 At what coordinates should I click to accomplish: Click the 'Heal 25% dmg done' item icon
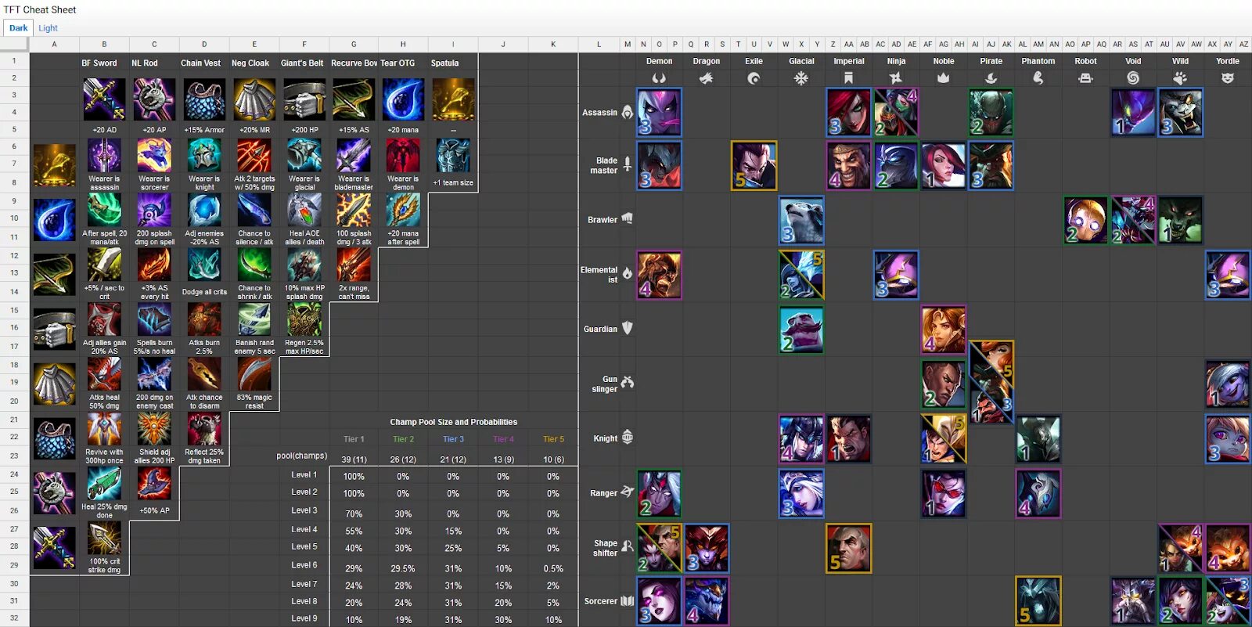tap(104, 484)
